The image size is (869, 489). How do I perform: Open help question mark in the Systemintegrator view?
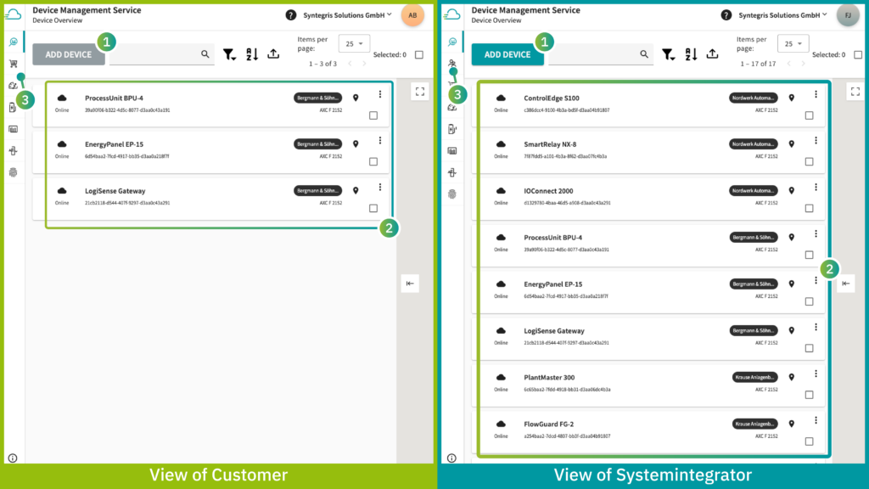pyautogui.click(x=726, y=15)
